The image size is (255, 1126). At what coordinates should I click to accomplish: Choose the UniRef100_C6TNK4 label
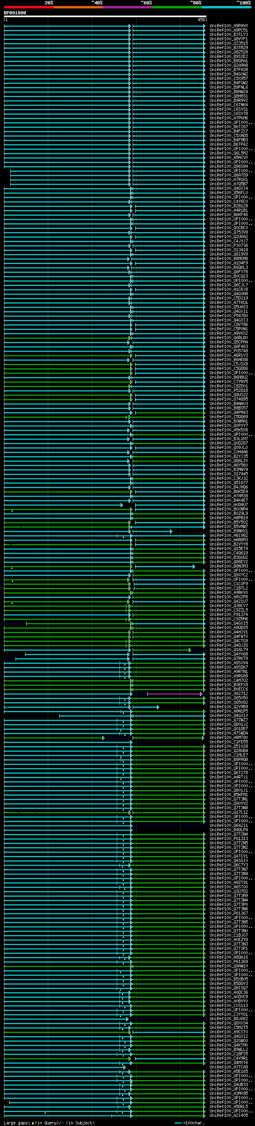point(229,105)
